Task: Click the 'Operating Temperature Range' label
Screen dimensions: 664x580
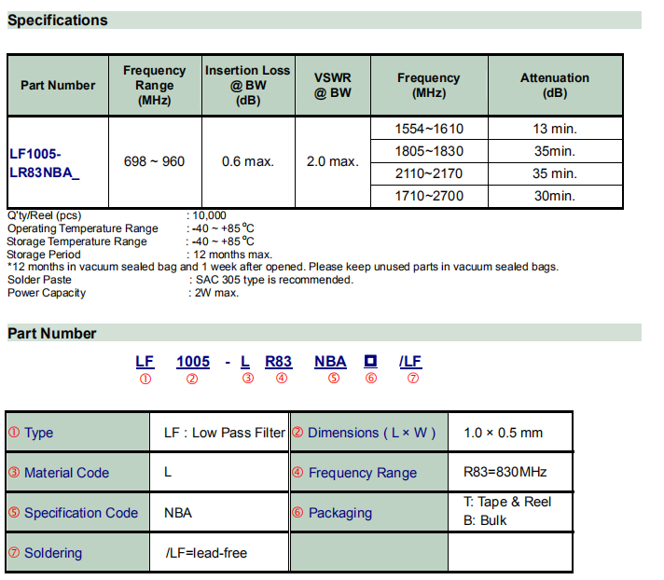Action: [x=83, y=228]
